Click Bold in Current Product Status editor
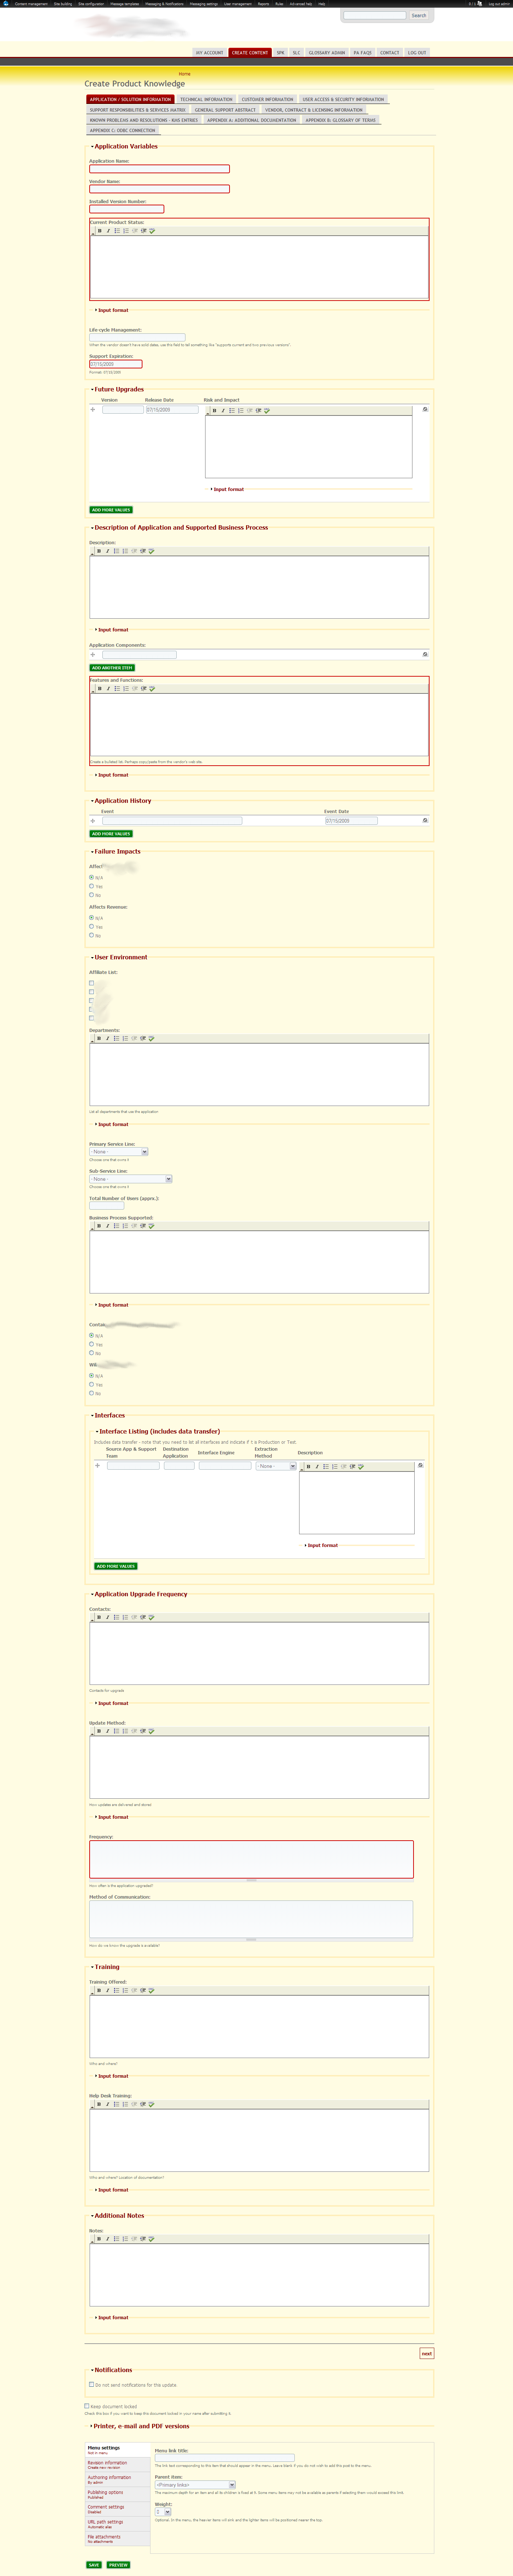 point(100,231)
